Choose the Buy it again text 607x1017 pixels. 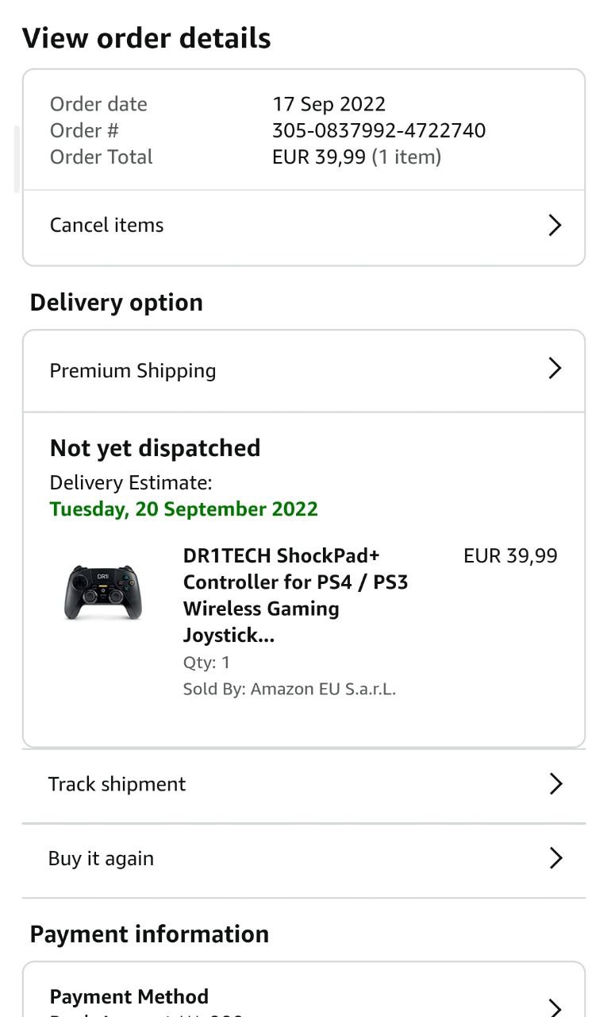(x=102, y=859)
